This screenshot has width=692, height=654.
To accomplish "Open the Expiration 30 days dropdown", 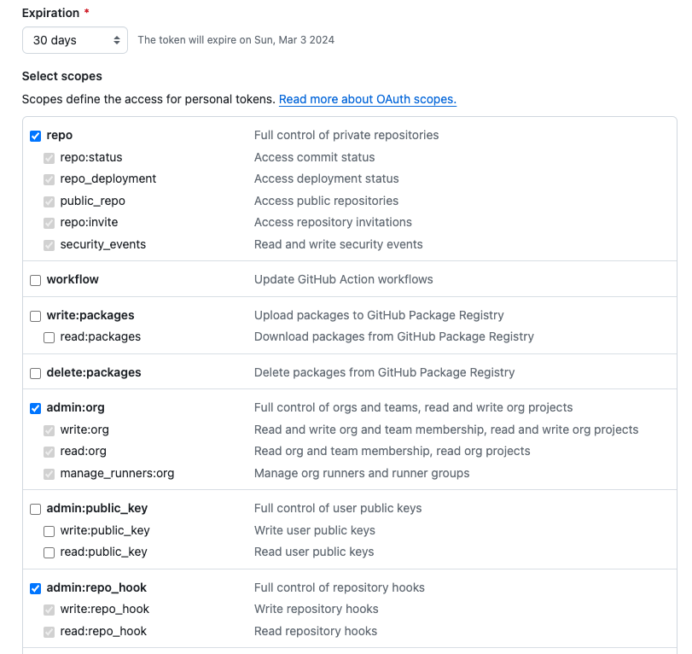I will click(75, 40).
